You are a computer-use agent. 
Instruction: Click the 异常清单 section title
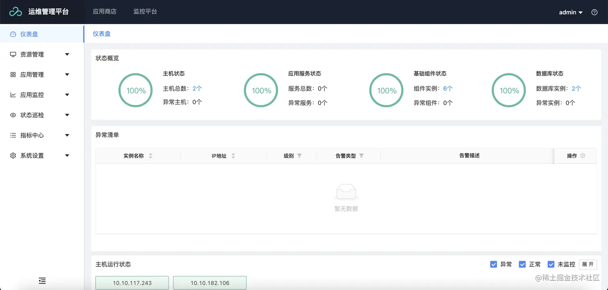tap(107, 135)
